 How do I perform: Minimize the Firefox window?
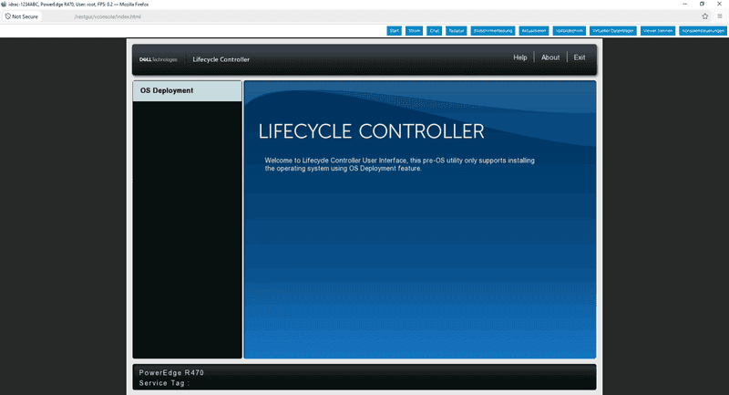tap(685, 4)
